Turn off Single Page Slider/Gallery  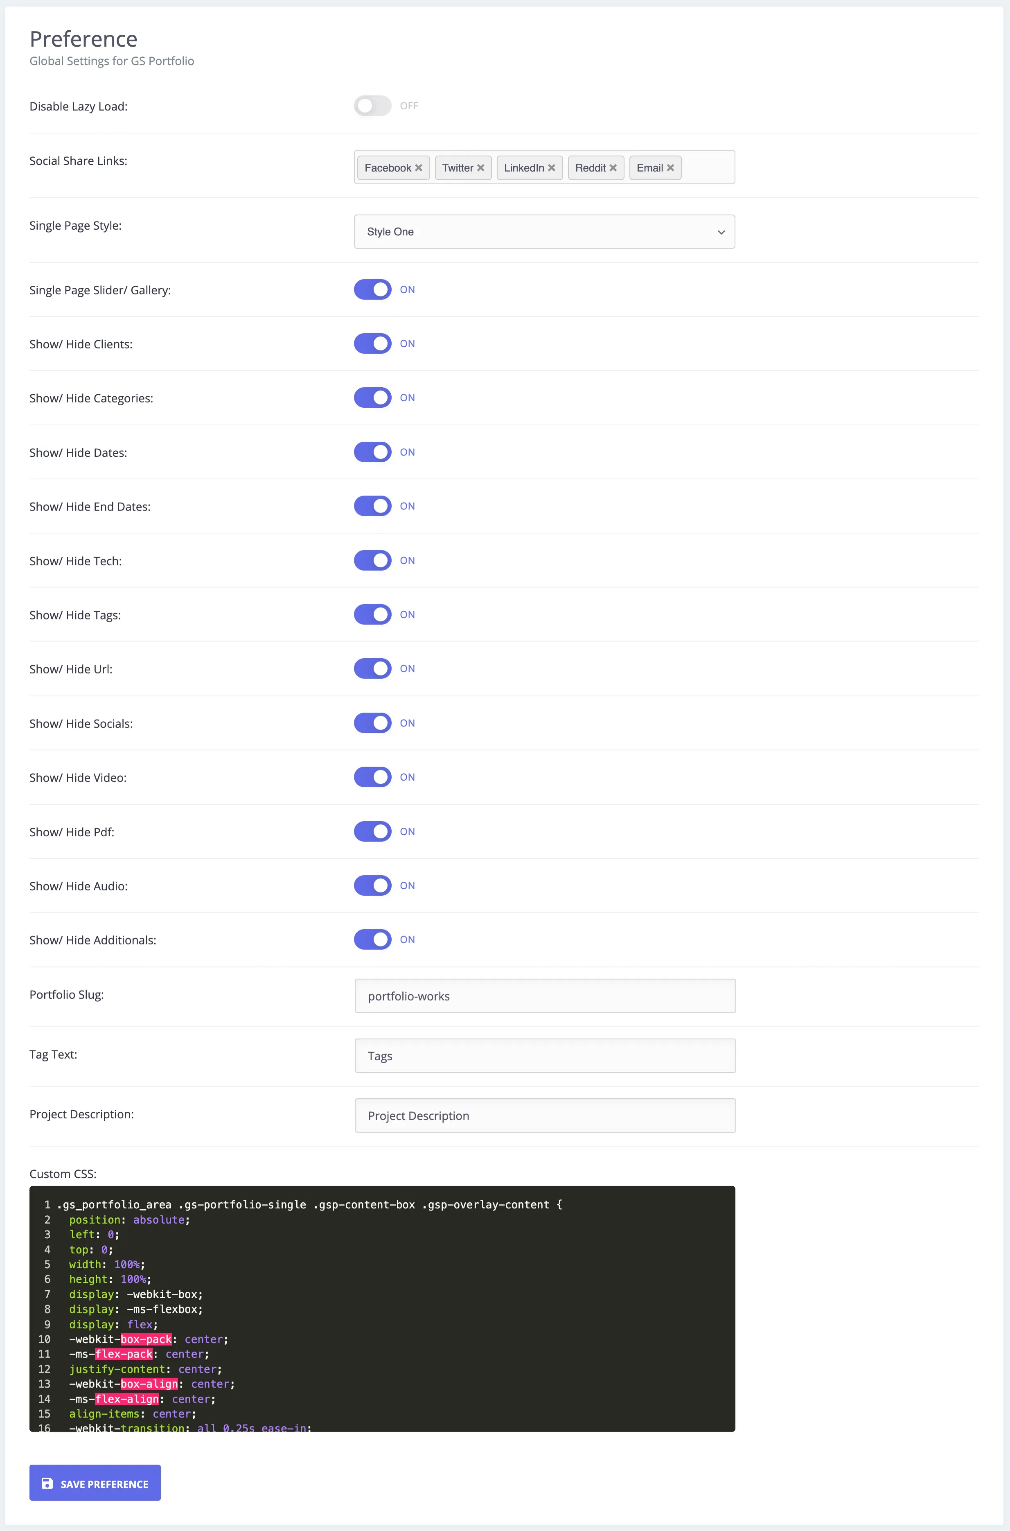[x=372, y=289]
